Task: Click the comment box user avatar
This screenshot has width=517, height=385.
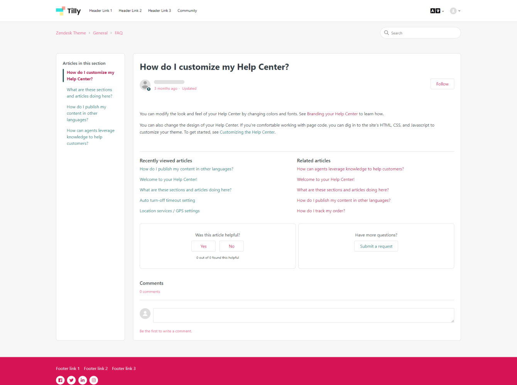Action: point(145,313)
